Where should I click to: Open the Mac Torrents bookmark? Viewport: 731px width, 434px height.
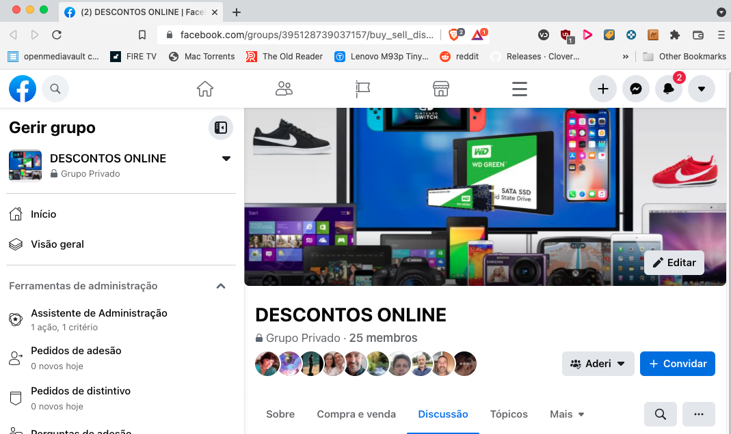click(x=202, y=56)
